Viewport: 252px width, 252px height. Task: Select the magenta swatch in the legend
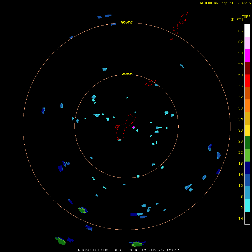pyautogui.click(x=247, y=56)
